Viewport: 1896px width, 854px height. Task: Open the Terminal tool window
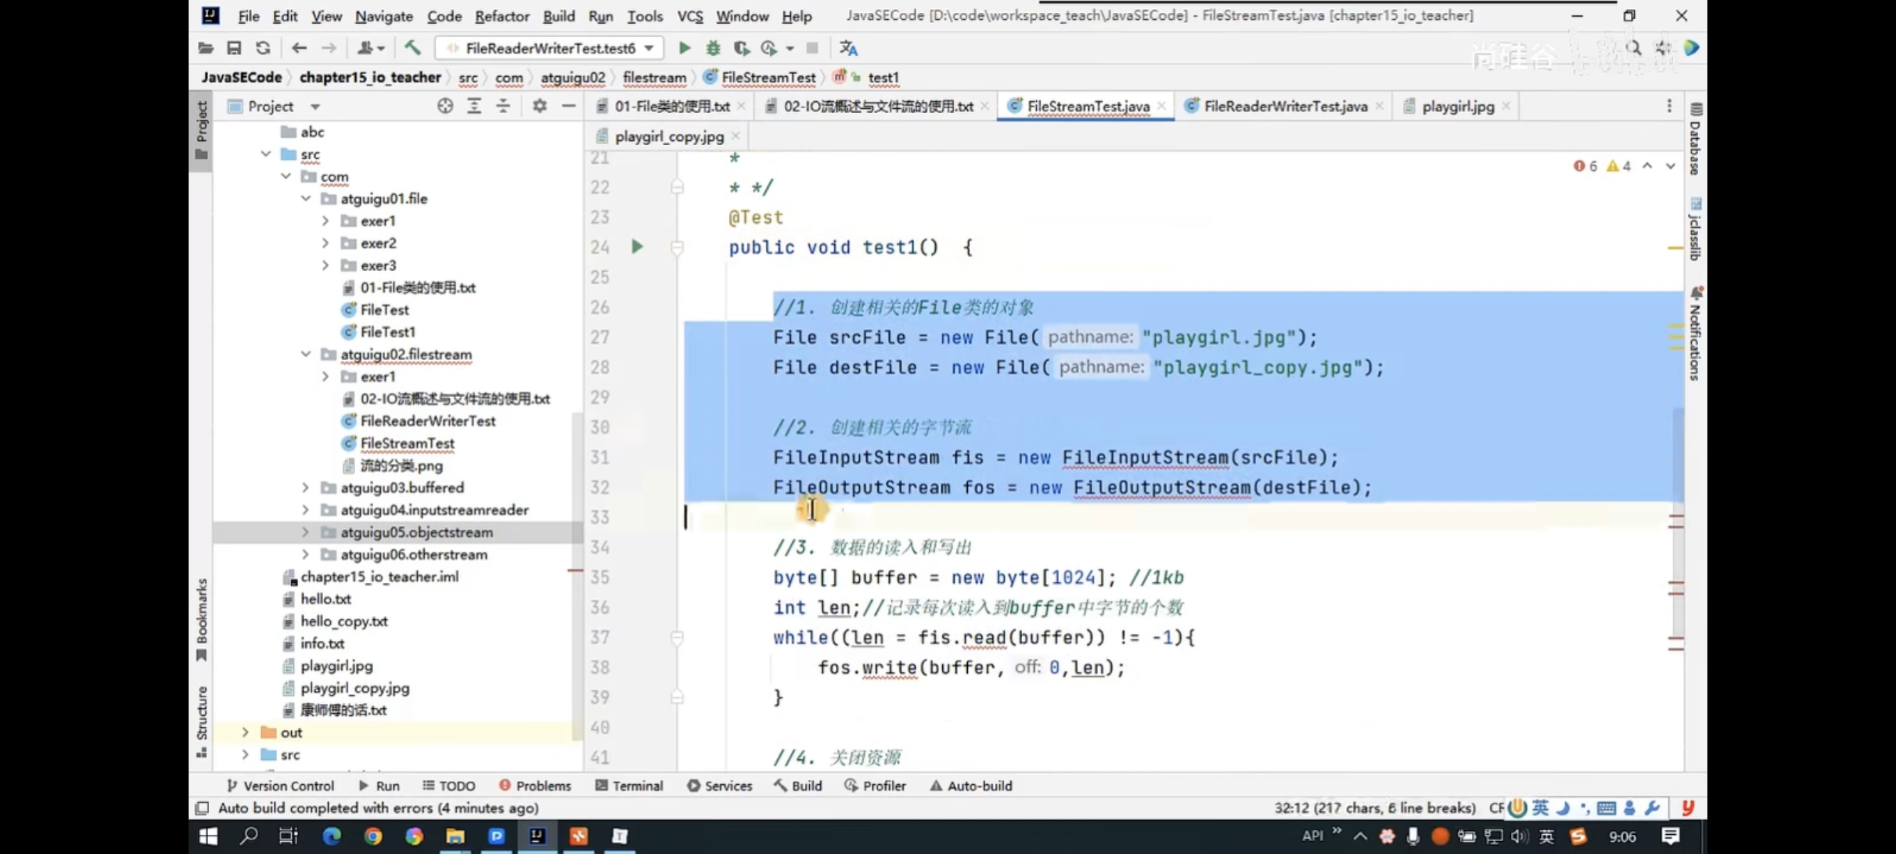628,786
